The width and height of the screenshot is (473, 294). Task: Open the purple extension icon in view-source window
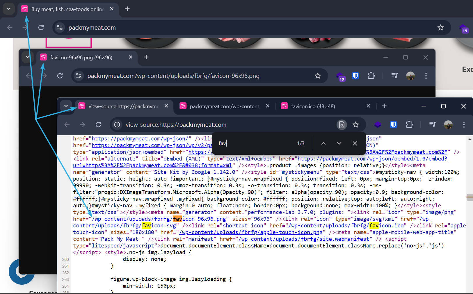coord(378,124)
